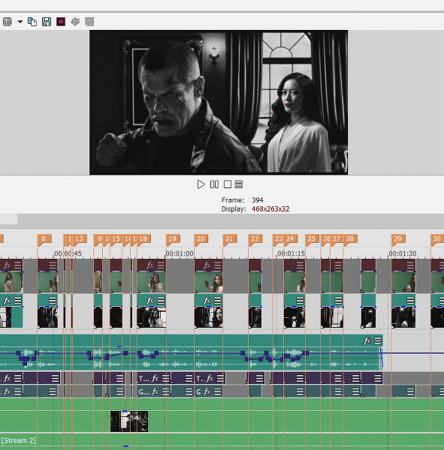Open FX on video clip at marker 18
The height and width of the screenshot is (450, 444).
click(150, 265)
